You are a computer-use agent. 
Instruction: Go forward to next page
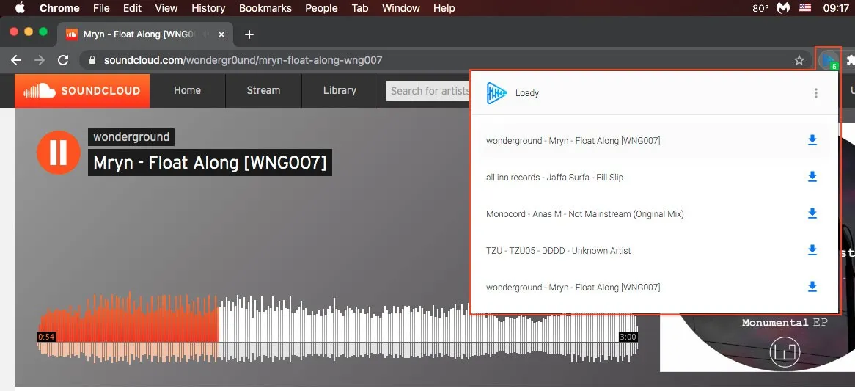click(x=40, y=60)
